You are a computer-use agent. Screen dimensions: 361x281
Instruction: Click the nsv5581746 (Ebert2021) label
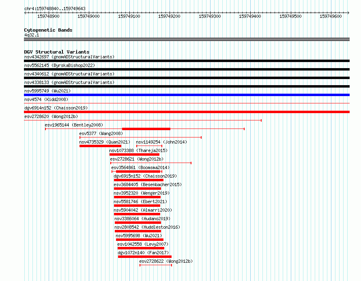tap(140, 202)
